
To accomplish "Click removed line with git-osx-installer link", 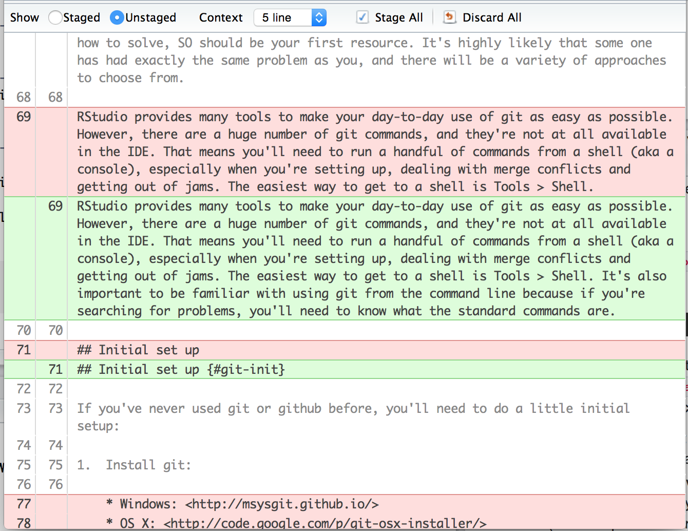I will point(296,523).
